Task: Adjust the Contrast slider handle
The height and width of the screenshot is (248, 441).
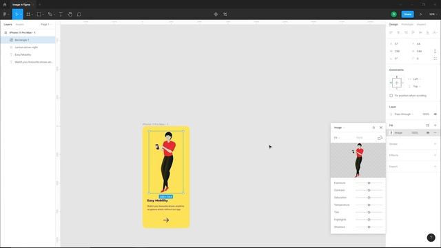Action: 369,190
